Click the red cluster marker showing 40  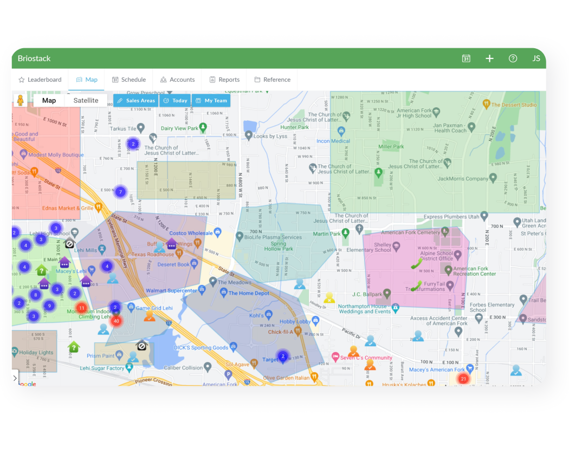[116, 321]
